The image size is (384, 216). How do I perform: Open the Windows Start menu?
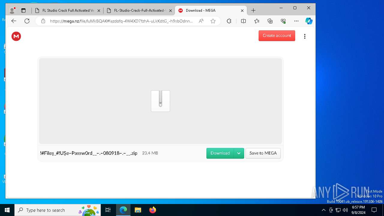click(7, 210)
